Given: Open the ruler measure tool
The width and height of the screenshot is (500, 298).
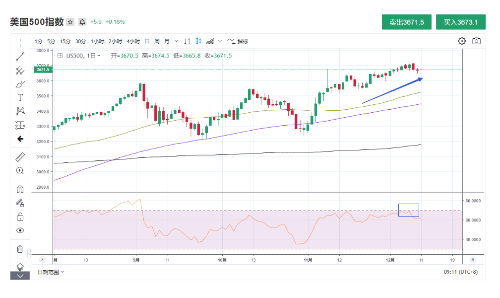Looking at the screenshot, I should [20, 157].
